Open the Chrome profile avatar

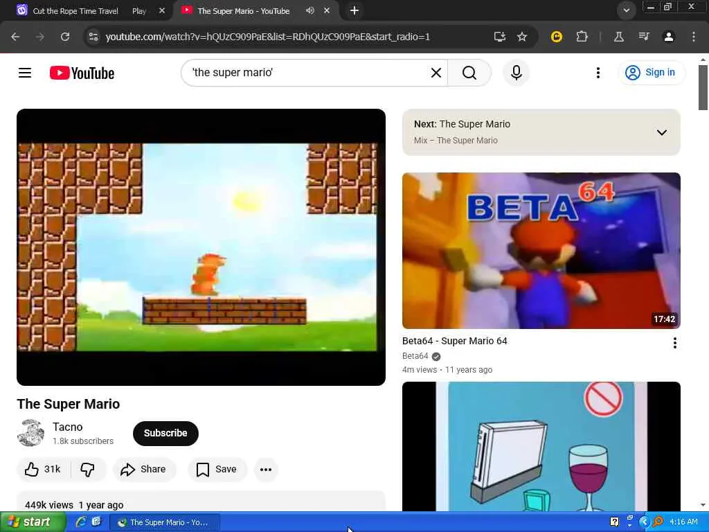(668, 37)
